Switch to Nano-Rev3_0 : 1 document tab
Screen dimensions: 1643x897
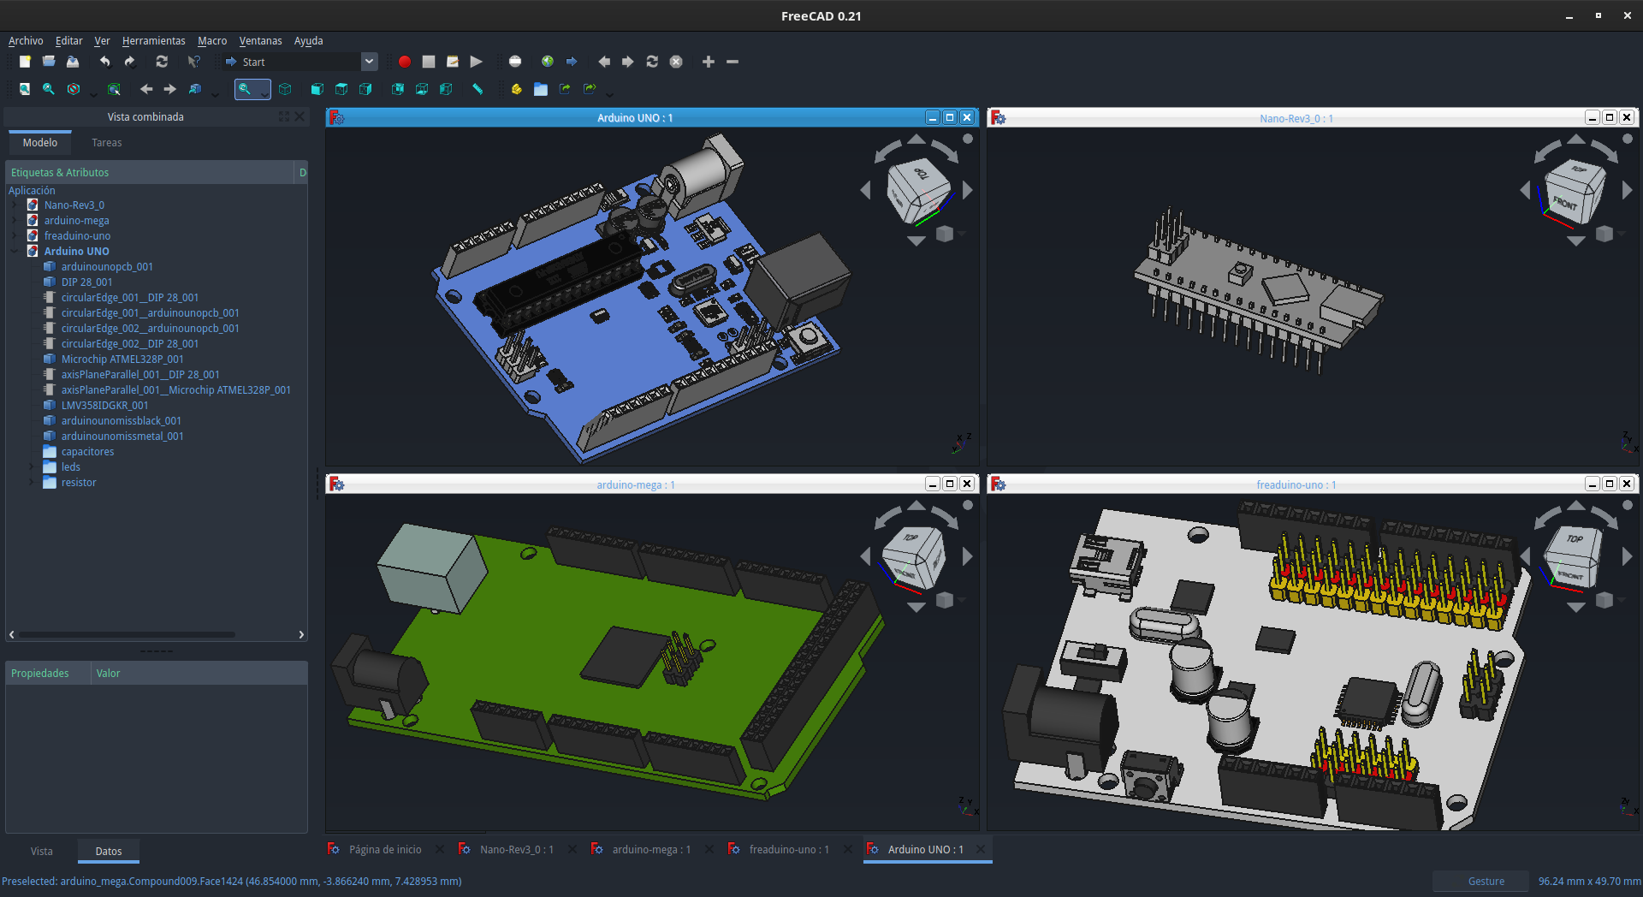517,849
